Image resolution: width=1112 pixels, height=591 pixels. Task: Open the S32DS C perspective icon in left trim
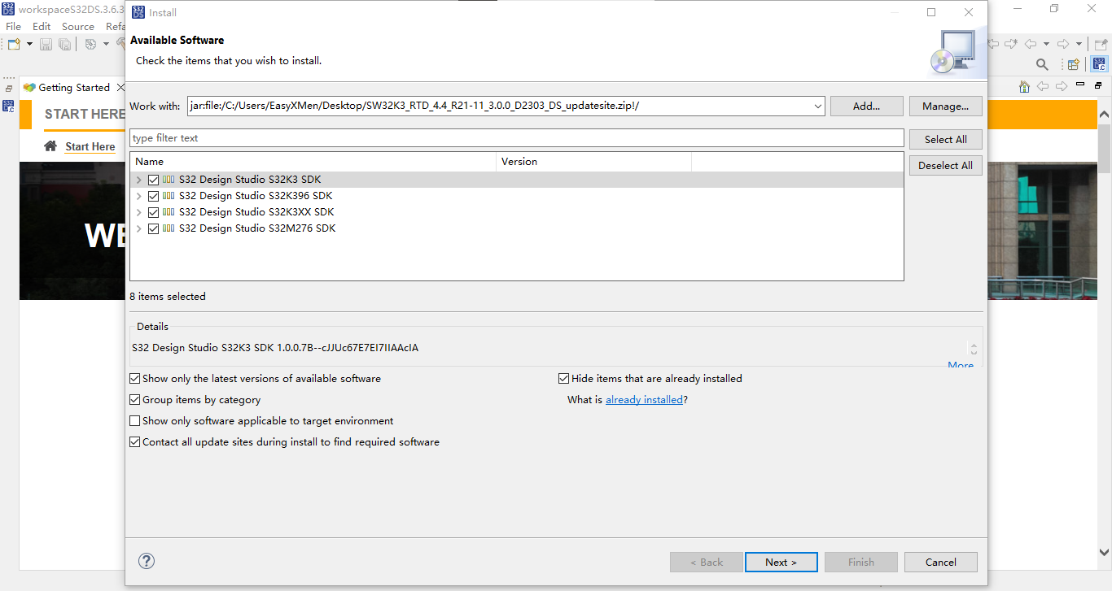(x=9, y=106)
